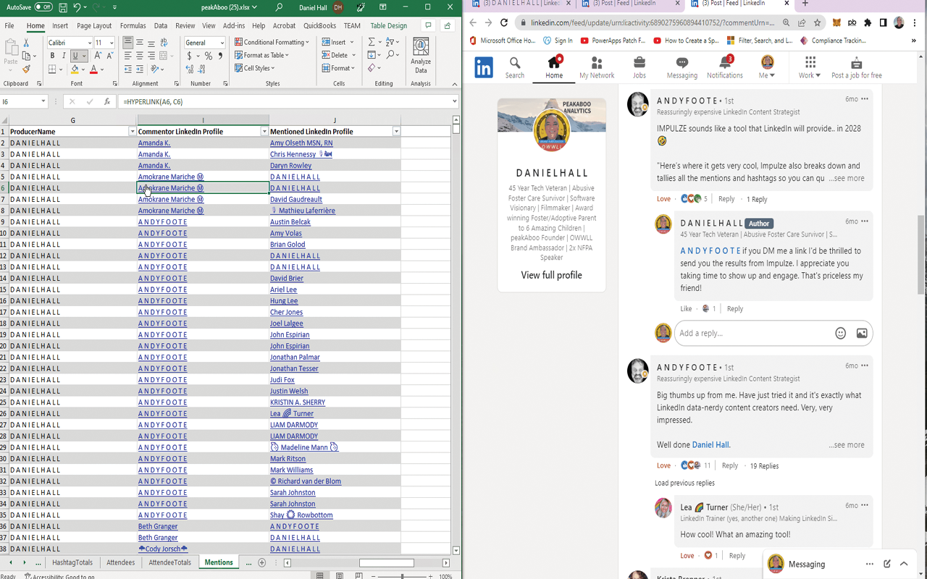Screen dimensions: 927x579
Task: Toggle Italic formatting in Excel
Action: click(x=64, y=56)
